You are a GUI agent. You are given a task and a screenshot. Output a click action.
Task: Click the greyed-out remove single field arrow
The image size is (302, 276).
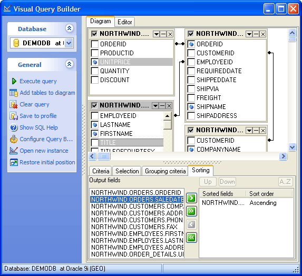click(191, 224)
